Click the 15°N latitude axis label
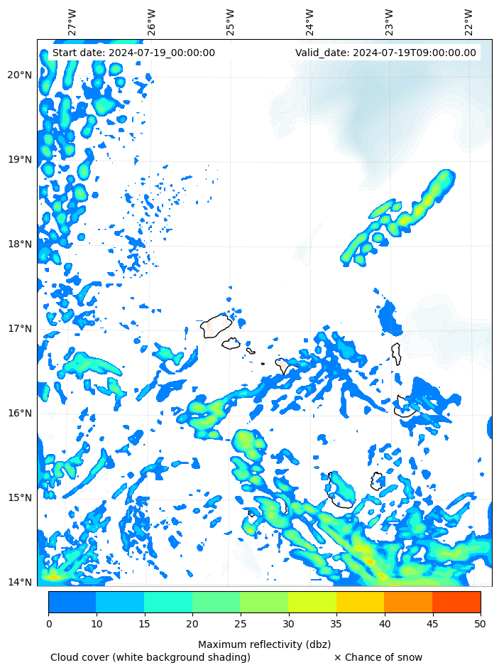This screenshot has width=499, height=670. [x=20, y=498]
